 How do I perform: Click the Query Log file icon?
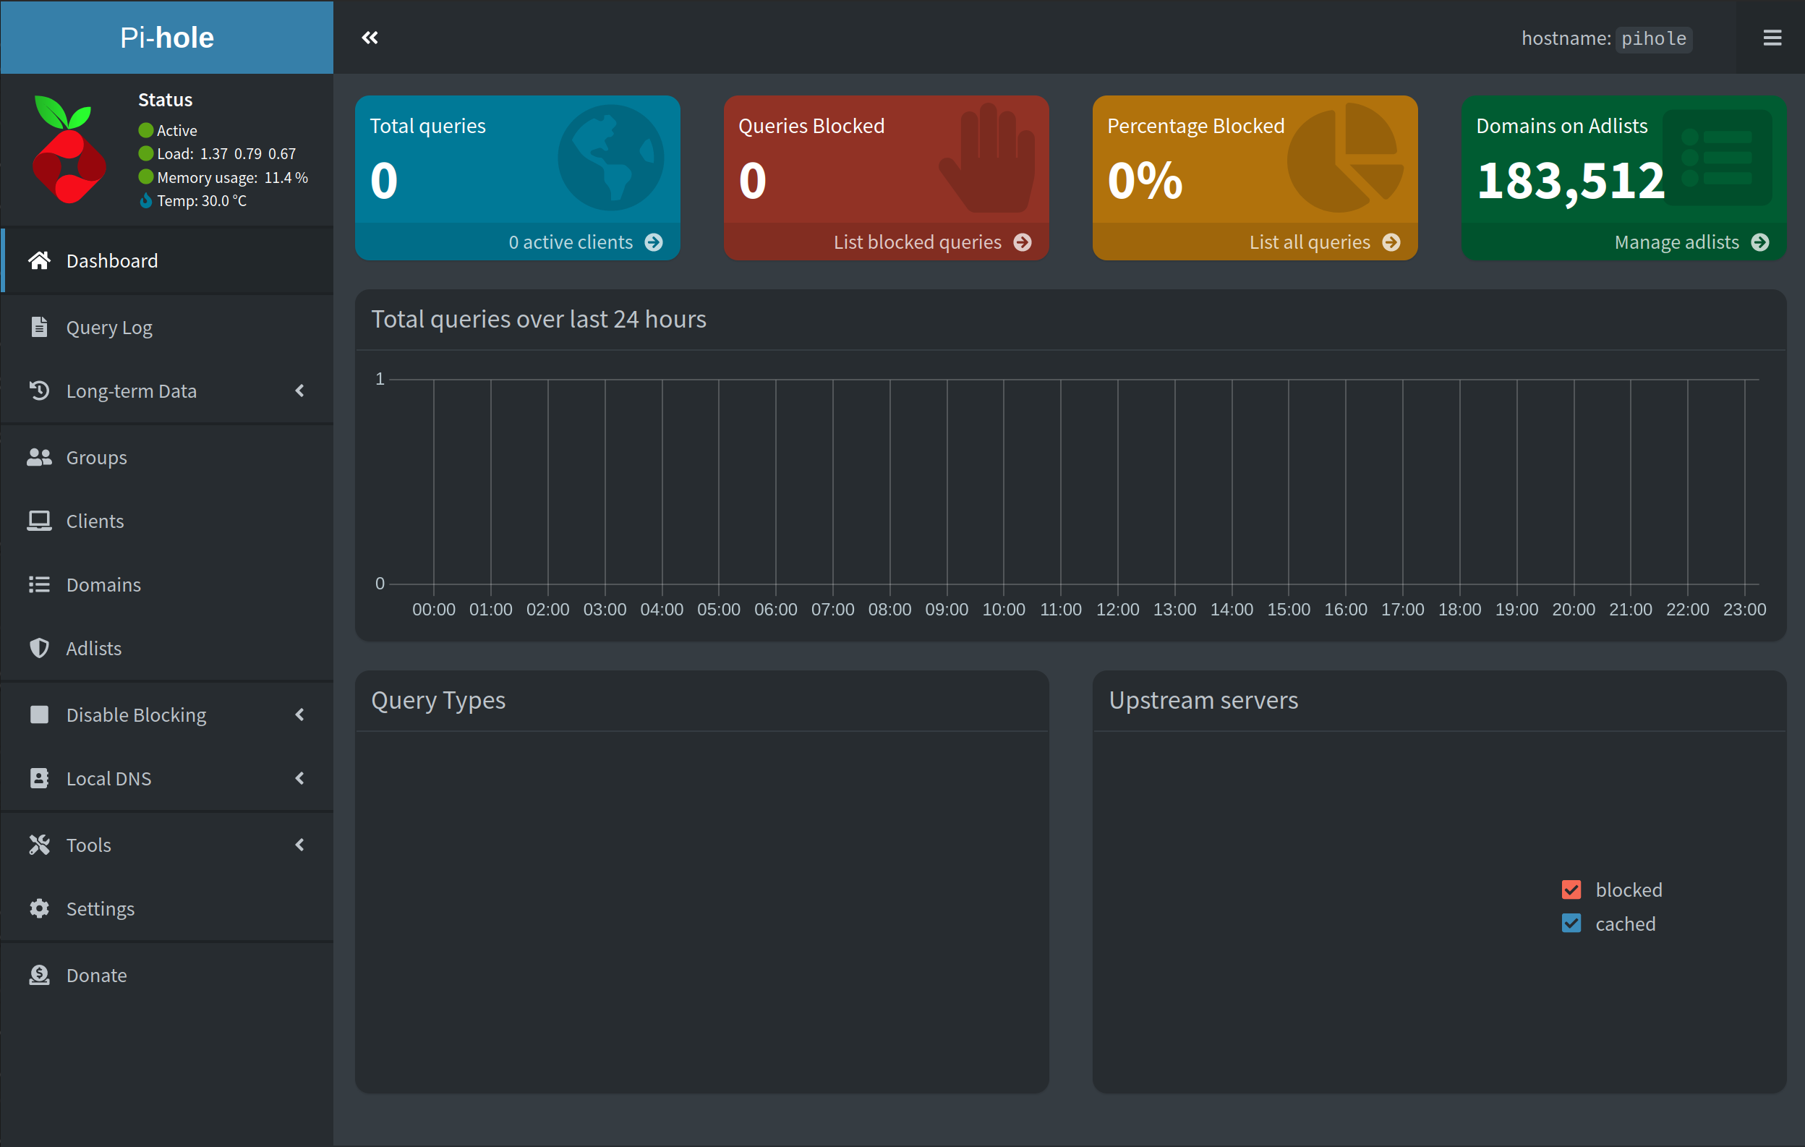39,327
